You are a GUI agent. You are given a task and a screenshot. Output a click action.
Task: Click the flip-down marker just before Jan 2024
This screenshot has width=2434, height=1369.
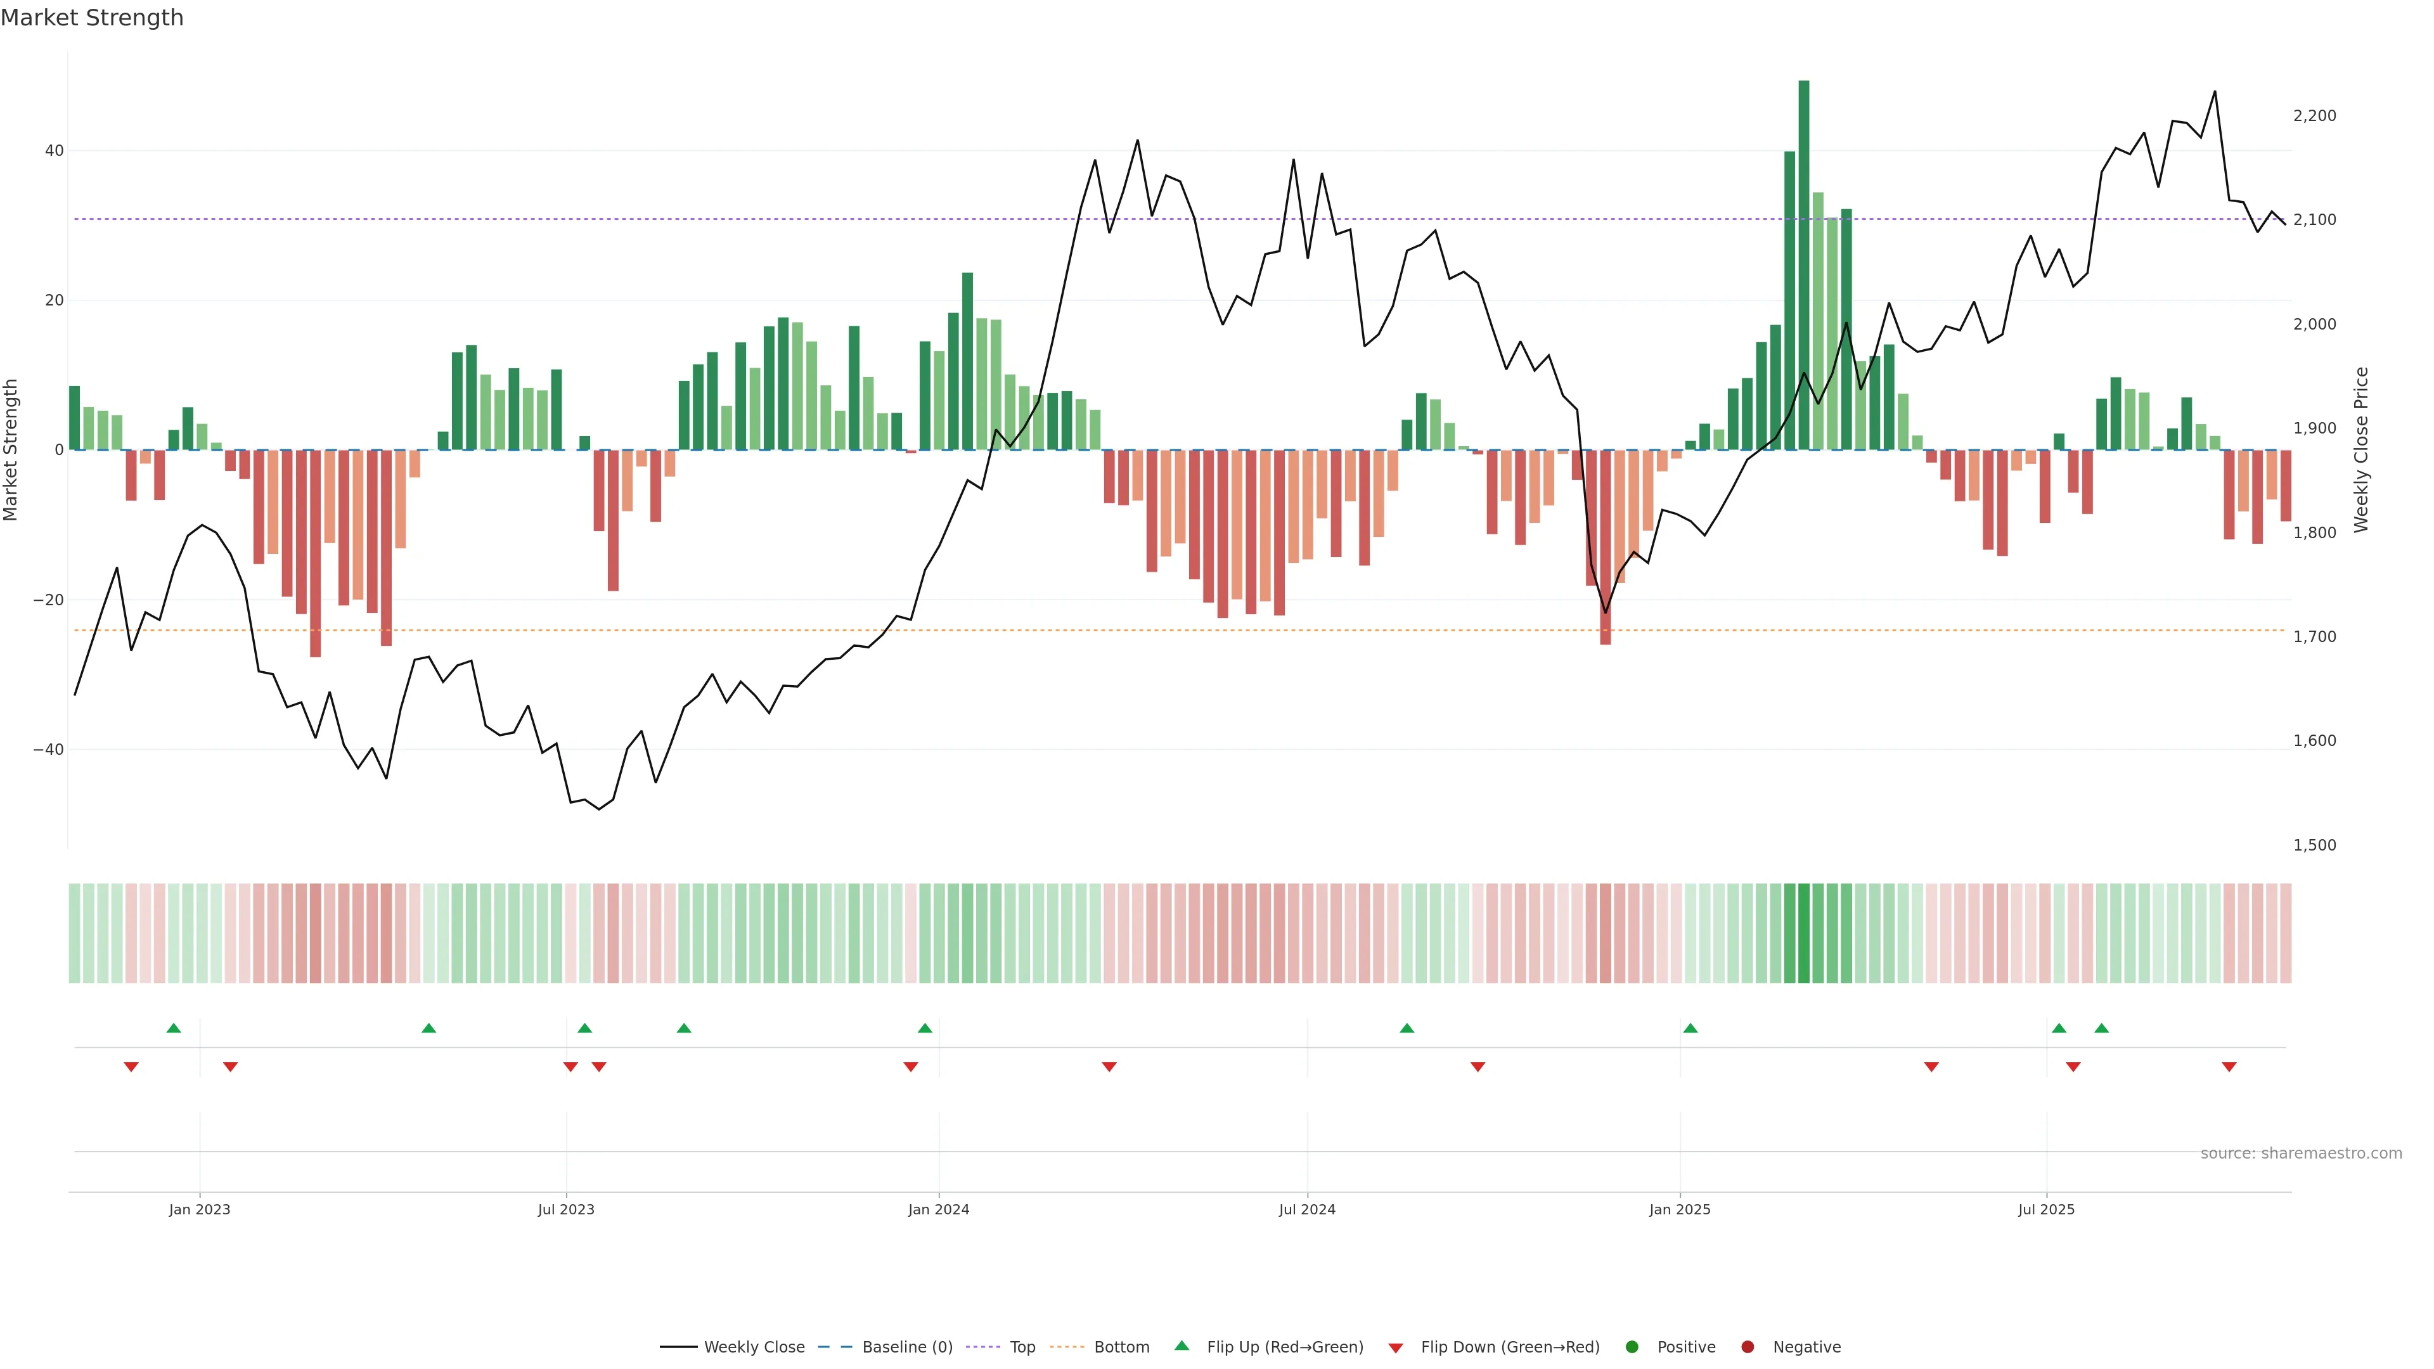[911, 1067]
